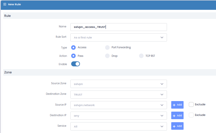This screenshot has width=216, height=133.
Task: Select Port Forwarding type option
Action: [x=107, y=48]
